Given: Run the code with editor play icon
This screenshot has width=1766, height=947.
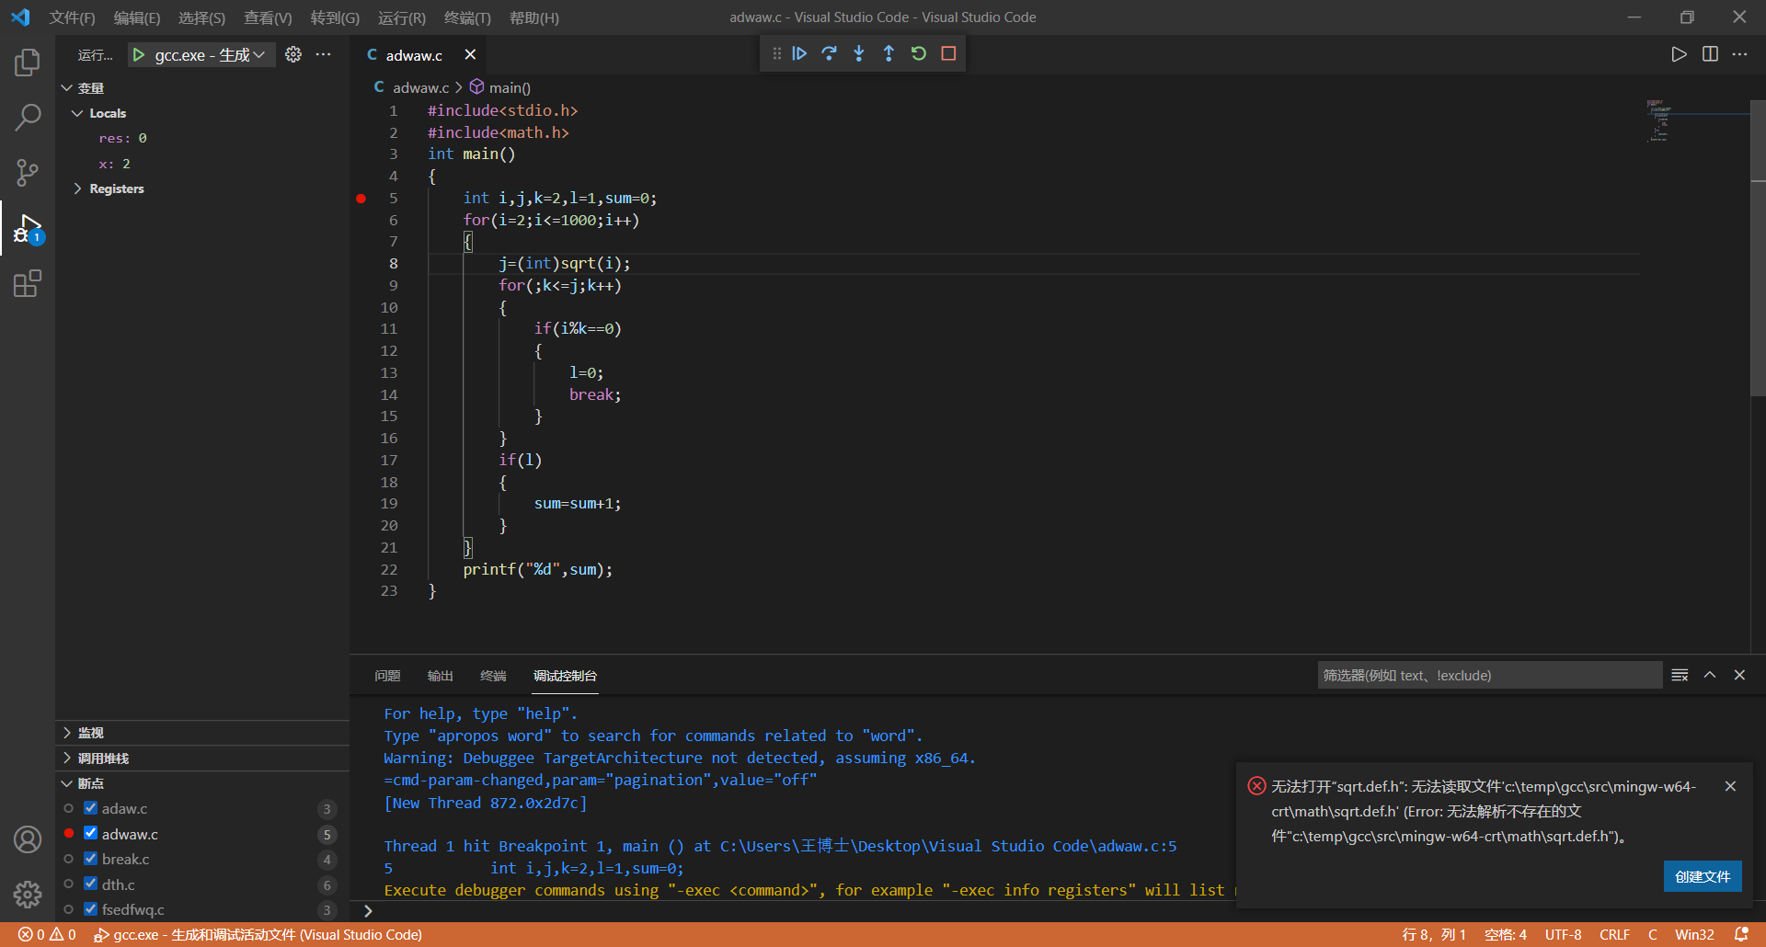Looking at the screenshot, I should [x=1679, y=54].
